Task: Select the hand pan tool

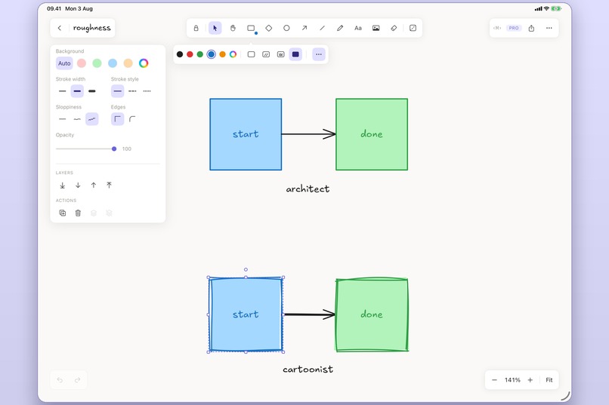Action: (x=233, y=28)
